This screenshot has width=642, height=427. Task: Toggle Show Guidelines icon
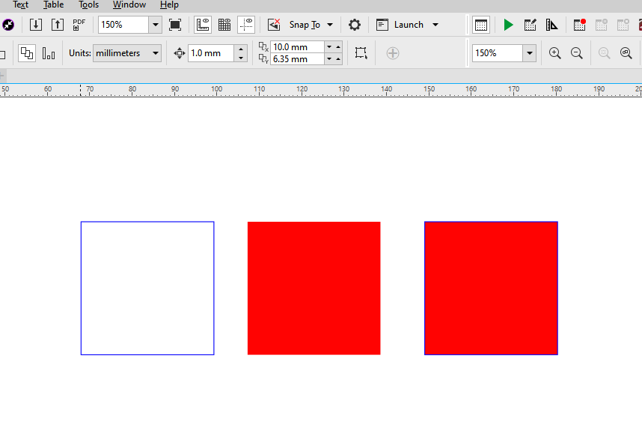tap(246, 25)
